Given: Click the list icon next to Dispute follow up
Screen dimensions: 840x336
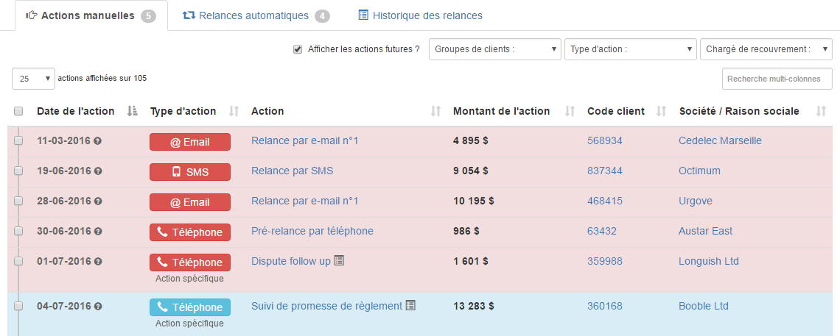Looking at the screenshot, I should [339, 260].
